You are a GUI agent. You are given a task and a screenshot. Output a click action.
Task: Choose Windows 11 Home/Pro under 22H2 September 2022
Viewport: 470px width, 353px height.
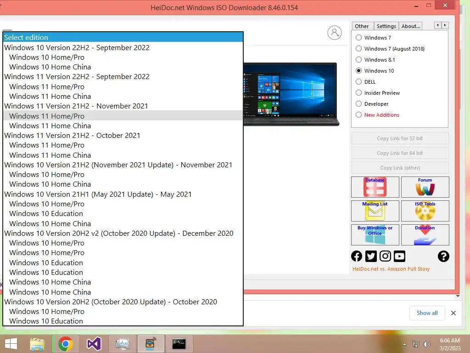(123, 86)
